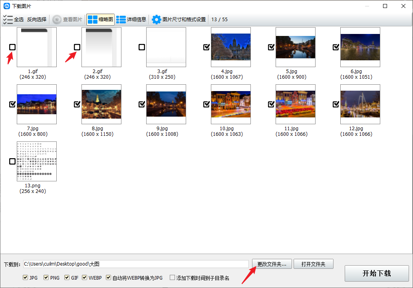413x288 pixels.
Task: Click Invert Selection (反向选择)
Action: pos(37,20)
